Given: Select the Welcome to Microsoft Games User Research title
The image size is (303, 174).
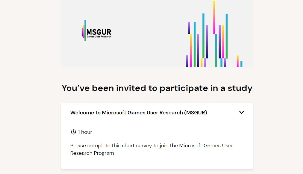Looking at the screenshot, I should 139,113.
